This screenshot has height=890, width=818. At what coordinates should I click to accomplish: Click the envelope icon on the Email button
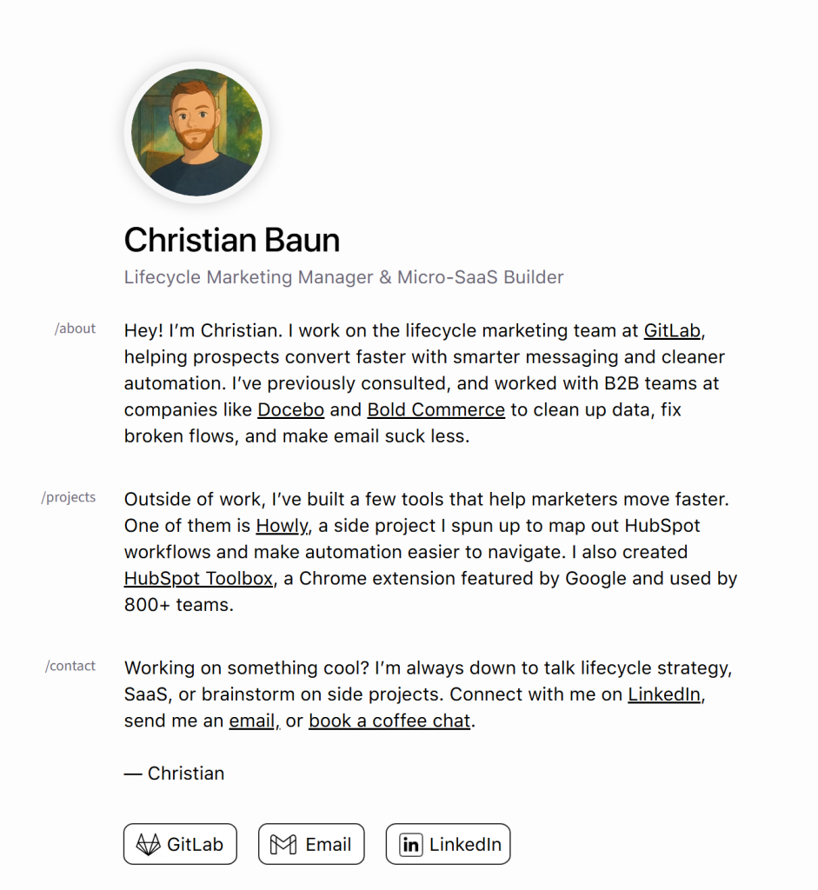282,843
